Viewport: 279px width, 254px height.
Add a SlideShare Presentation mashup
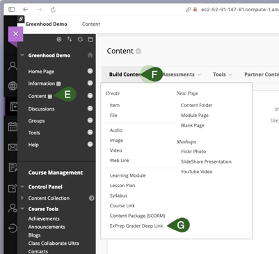tap(206, 161)
